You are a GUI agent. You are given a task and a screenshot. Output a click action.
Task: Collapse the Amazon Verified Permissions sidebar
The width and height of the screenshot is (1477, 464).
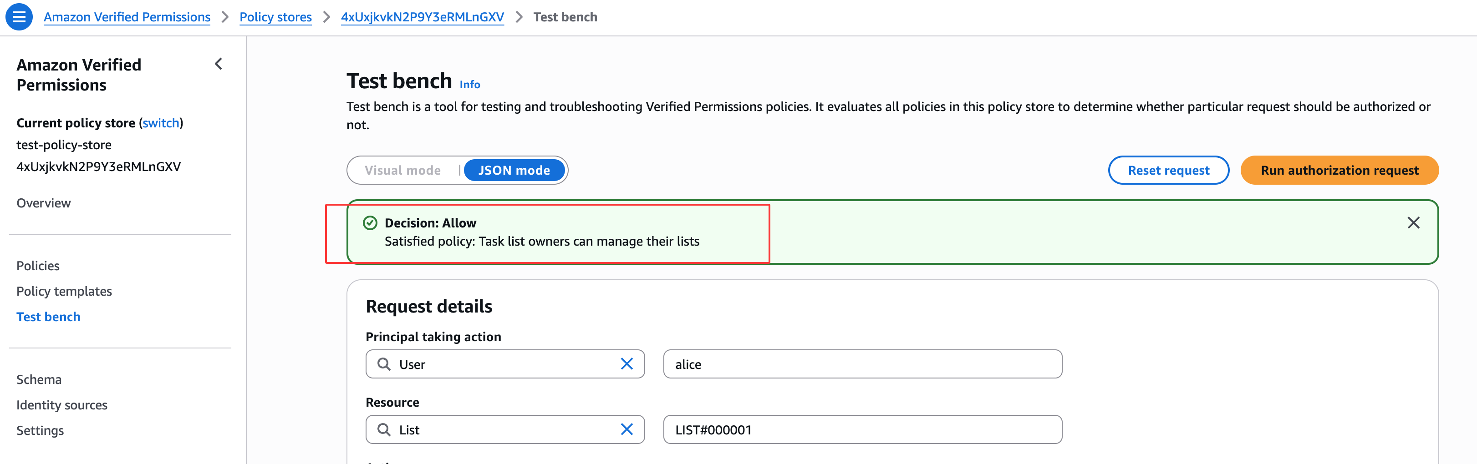click(x=219, y=64)
